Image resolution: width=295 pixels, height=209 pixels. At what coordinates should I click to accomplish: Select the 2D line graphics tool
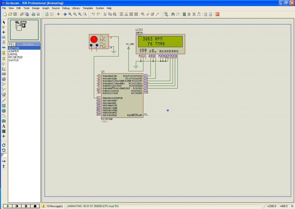coord(4,100)
